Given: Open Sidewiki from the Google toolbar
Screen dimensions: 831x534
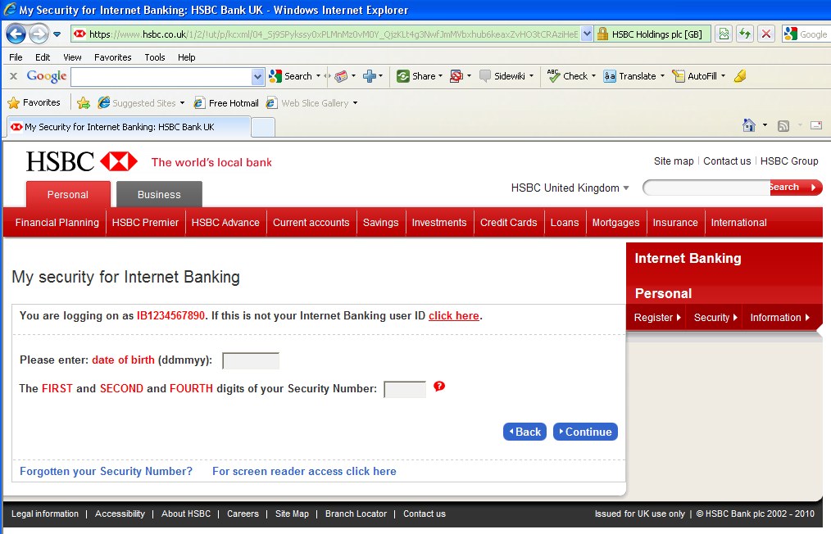Looking at the screenshot, I should point(502,76).
